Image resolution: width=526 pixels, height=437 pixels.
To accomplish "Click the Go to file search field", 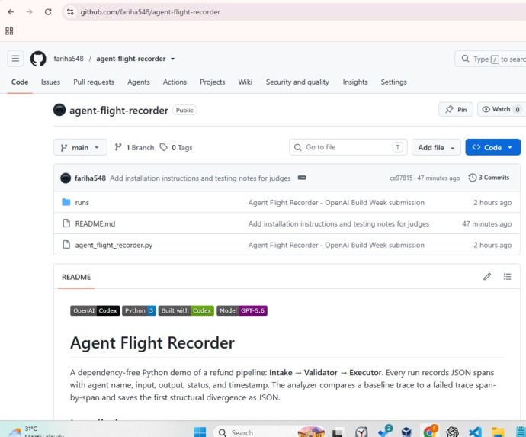I will tap(348, 147).
